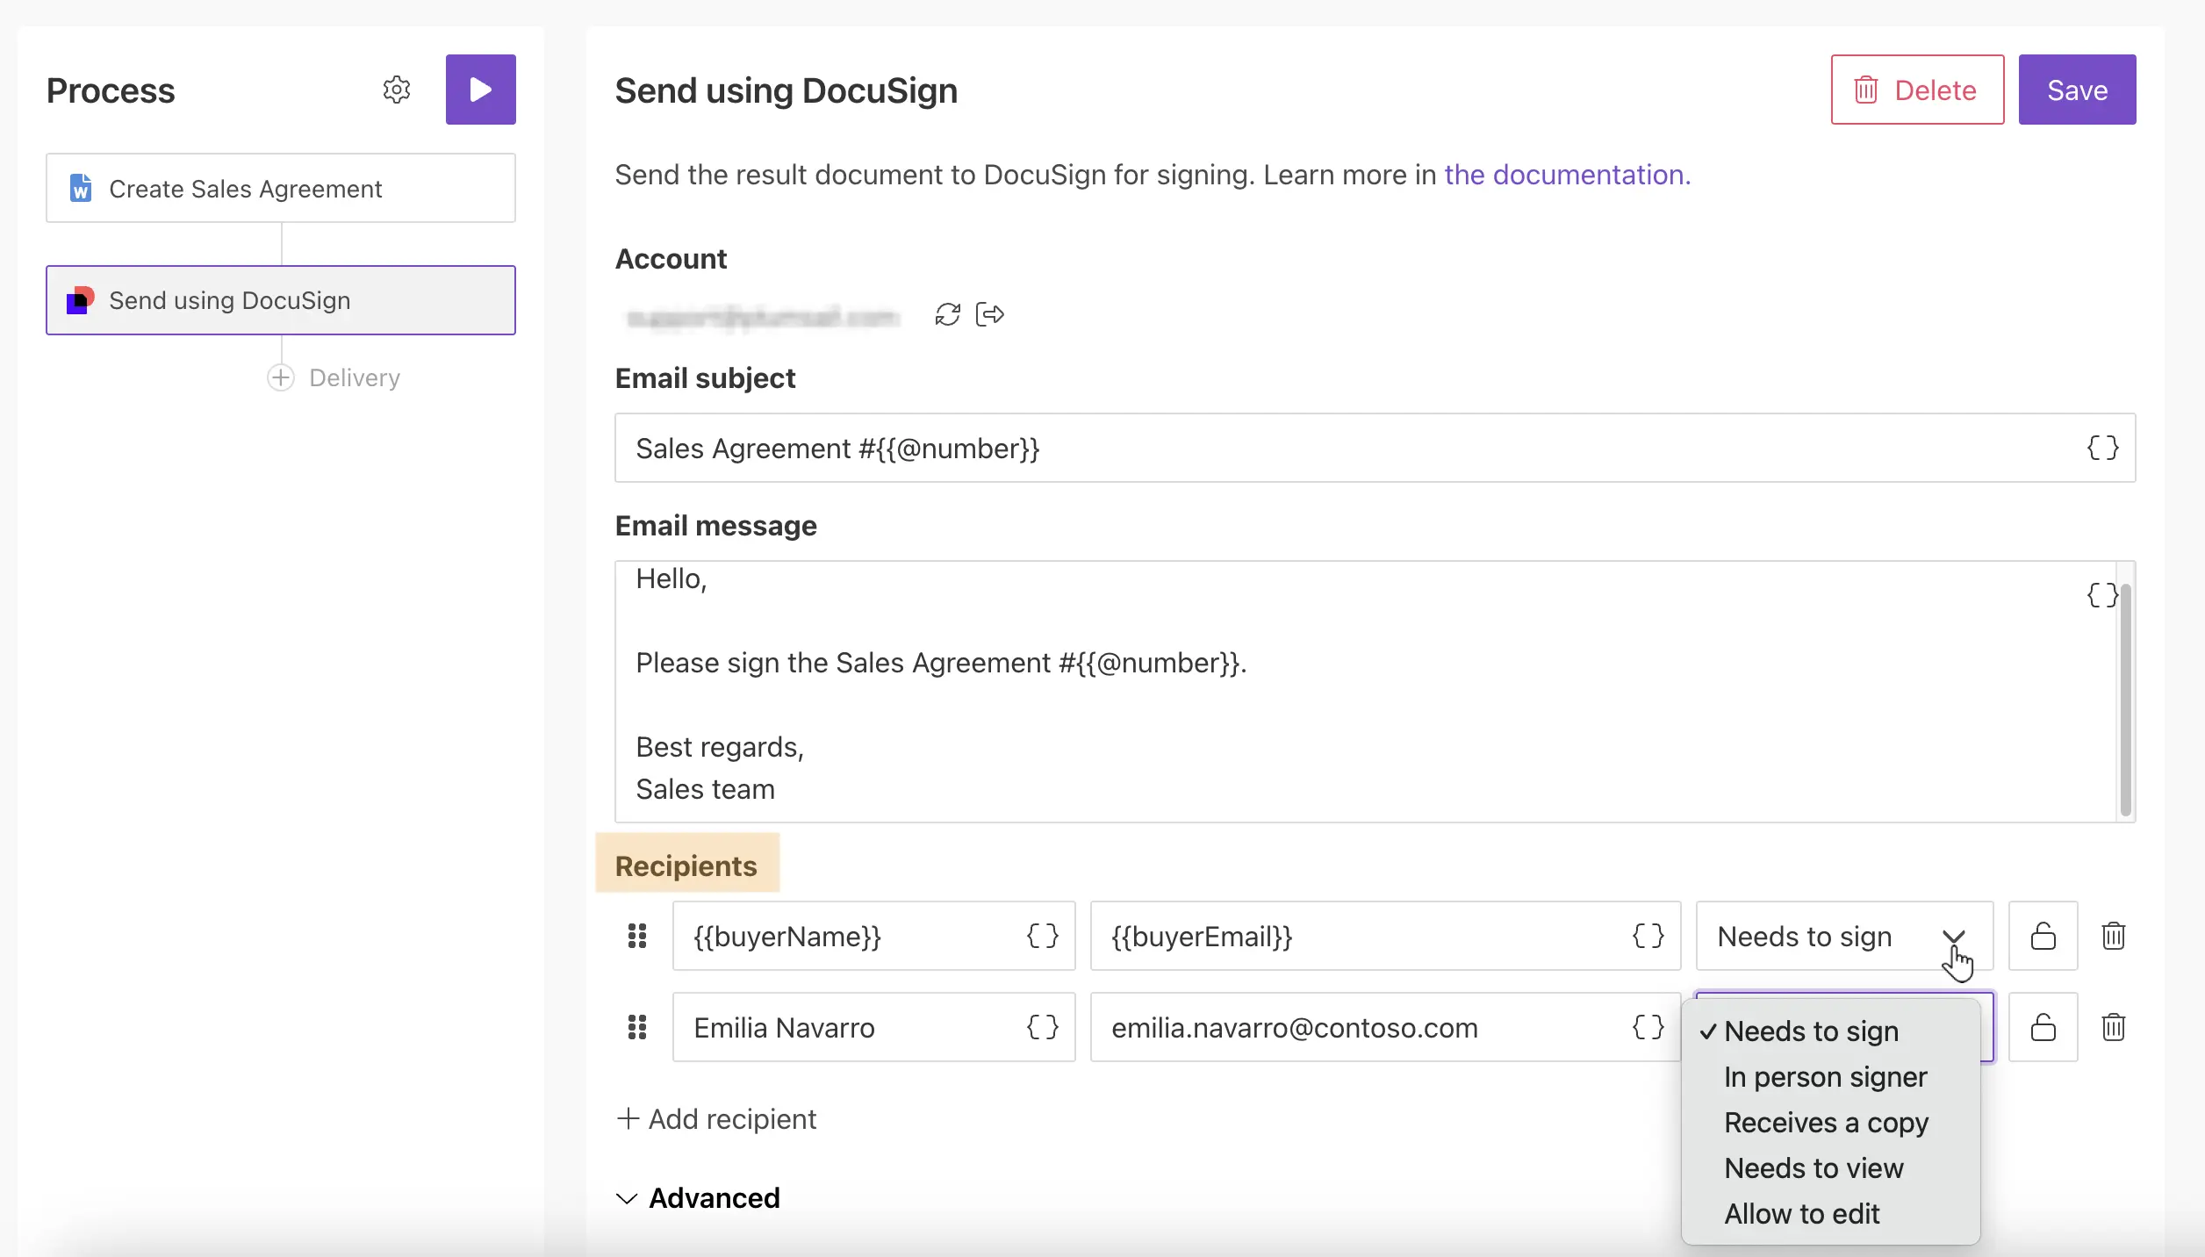Click the drag handle for Emilia Navarro row
Screen dimensions: 2205x1257
pos(637,1027)
